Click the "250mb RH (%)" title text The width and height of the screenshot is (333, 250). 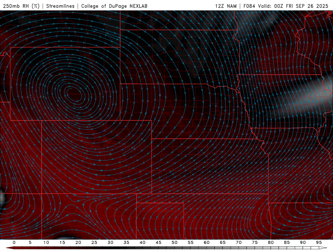[21, 6]
